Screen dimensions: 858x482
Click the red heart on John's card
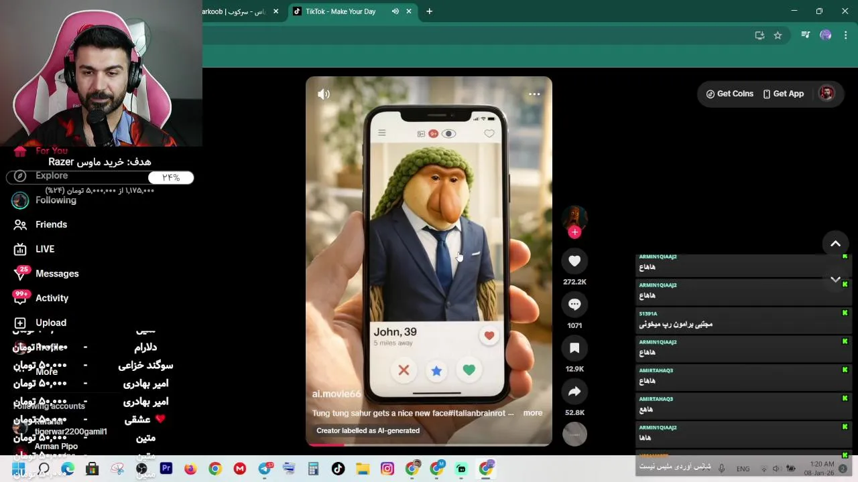click(489, 336)
